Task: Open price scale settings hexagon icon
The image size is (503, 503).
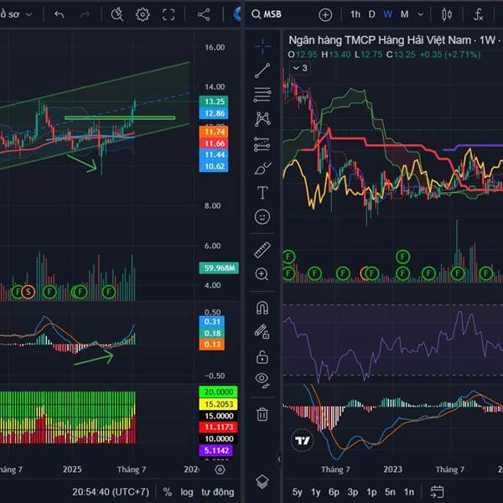Action: point(220,469)
